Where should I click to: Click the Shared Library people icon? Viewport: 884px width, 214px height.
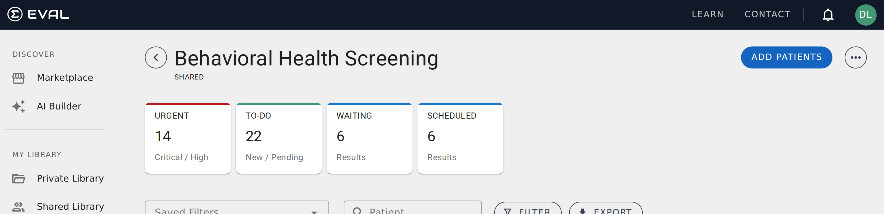pos(18,206)
